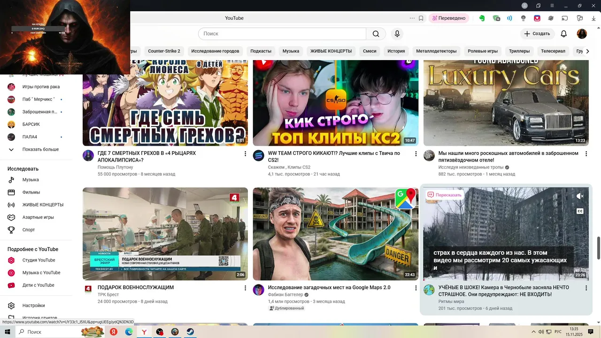Viewport: 601px width, 338px height.
Task: Select the Телесериал chip
Action: (x=553, y=51)
